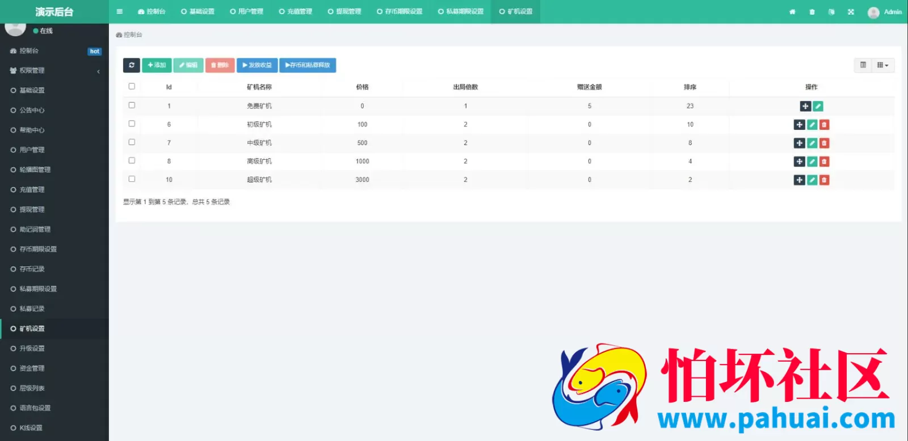Delete the 超级矿机 row

[825, 180]
